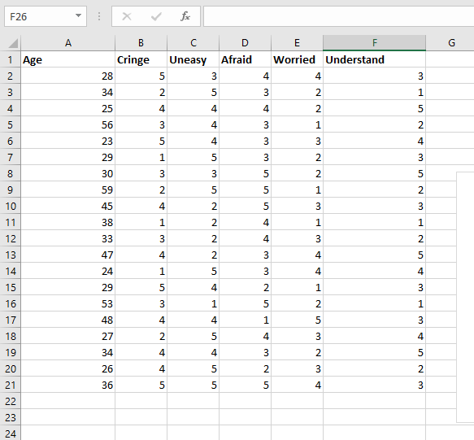Click the Enter checkmark icon in formula bar
The width and height of the screenshot is (474, 440).
[156, 16]
